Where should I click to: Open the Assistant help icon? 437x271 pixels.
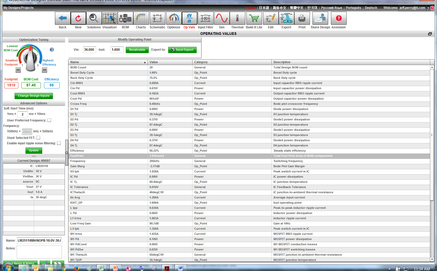pyautogui.click(x=339, y=18)
